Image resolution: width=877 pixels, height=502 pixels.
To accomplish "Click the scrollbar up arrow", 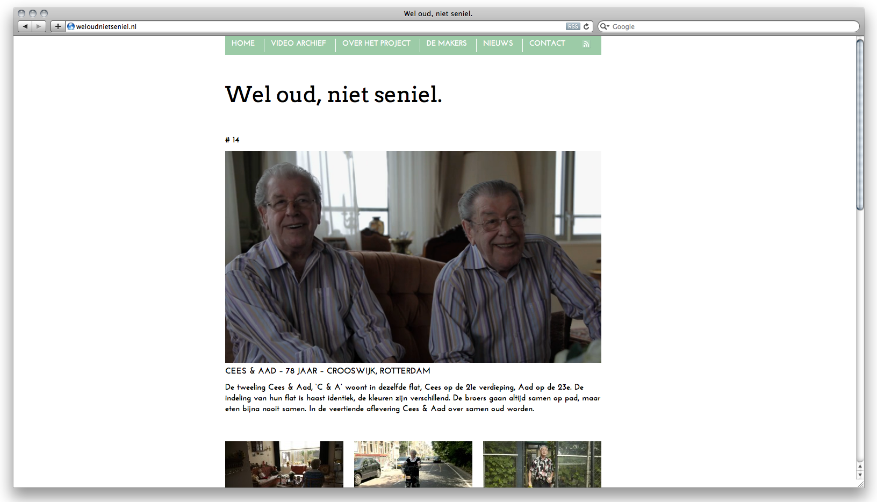I will 860,467.
